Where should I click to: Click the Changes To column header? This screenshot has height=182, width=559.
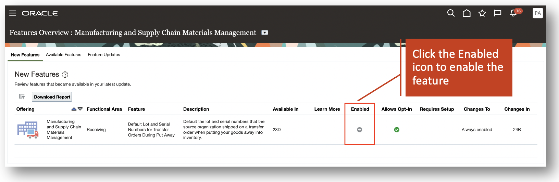pyautogui.click(x=477, y=109)
